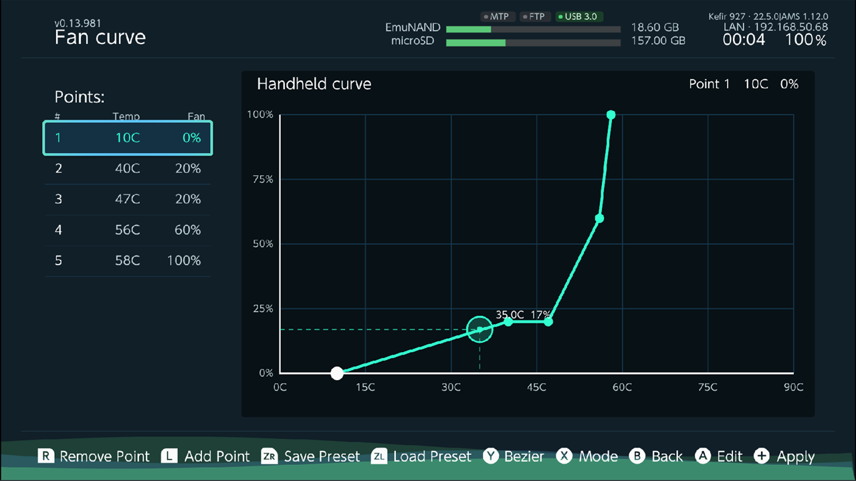Click the EmuNAND label
The width and height of the screenshot is (856, 481).
413,28
